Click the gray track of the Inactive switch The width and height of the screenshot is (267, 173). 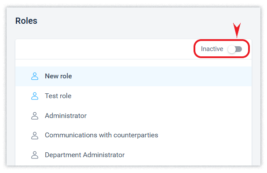coord(239,49)
